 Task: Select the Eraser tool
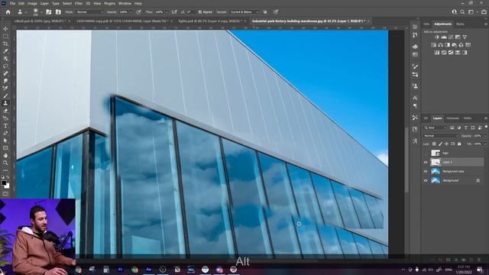[x=5, y=111]
